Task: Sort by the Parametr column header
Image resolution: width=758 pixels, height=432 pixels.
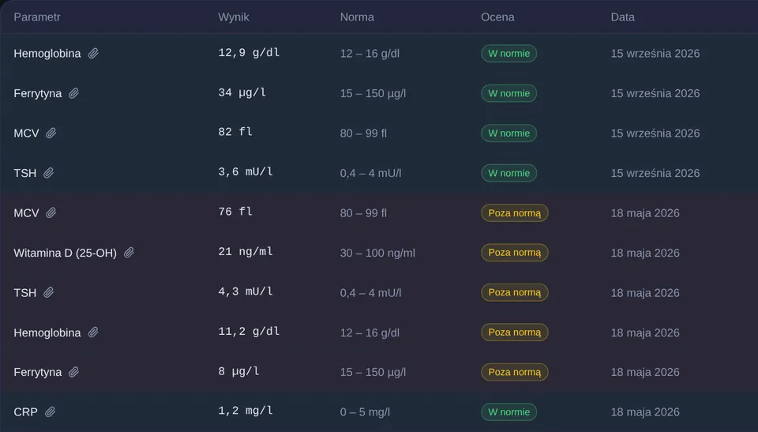Action: point(37,17)
